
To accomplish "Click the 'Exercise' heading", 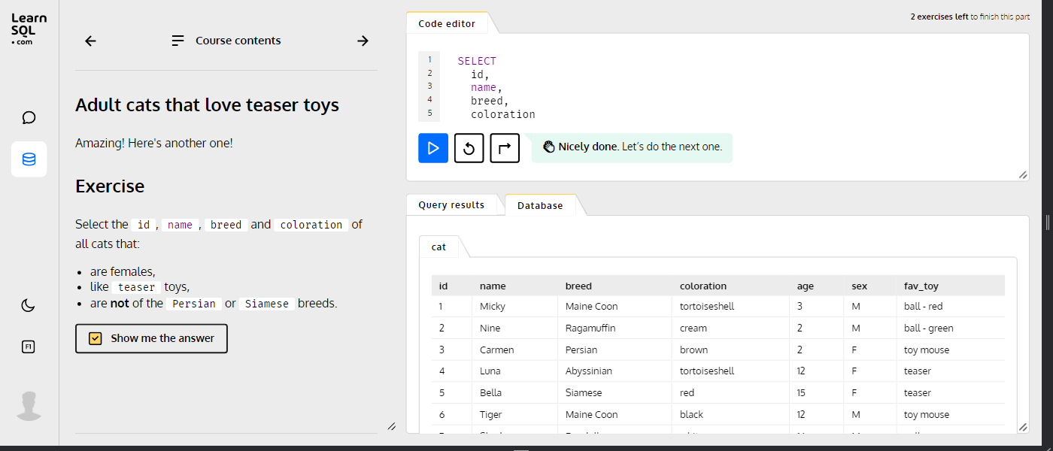I will coord(110,186).
